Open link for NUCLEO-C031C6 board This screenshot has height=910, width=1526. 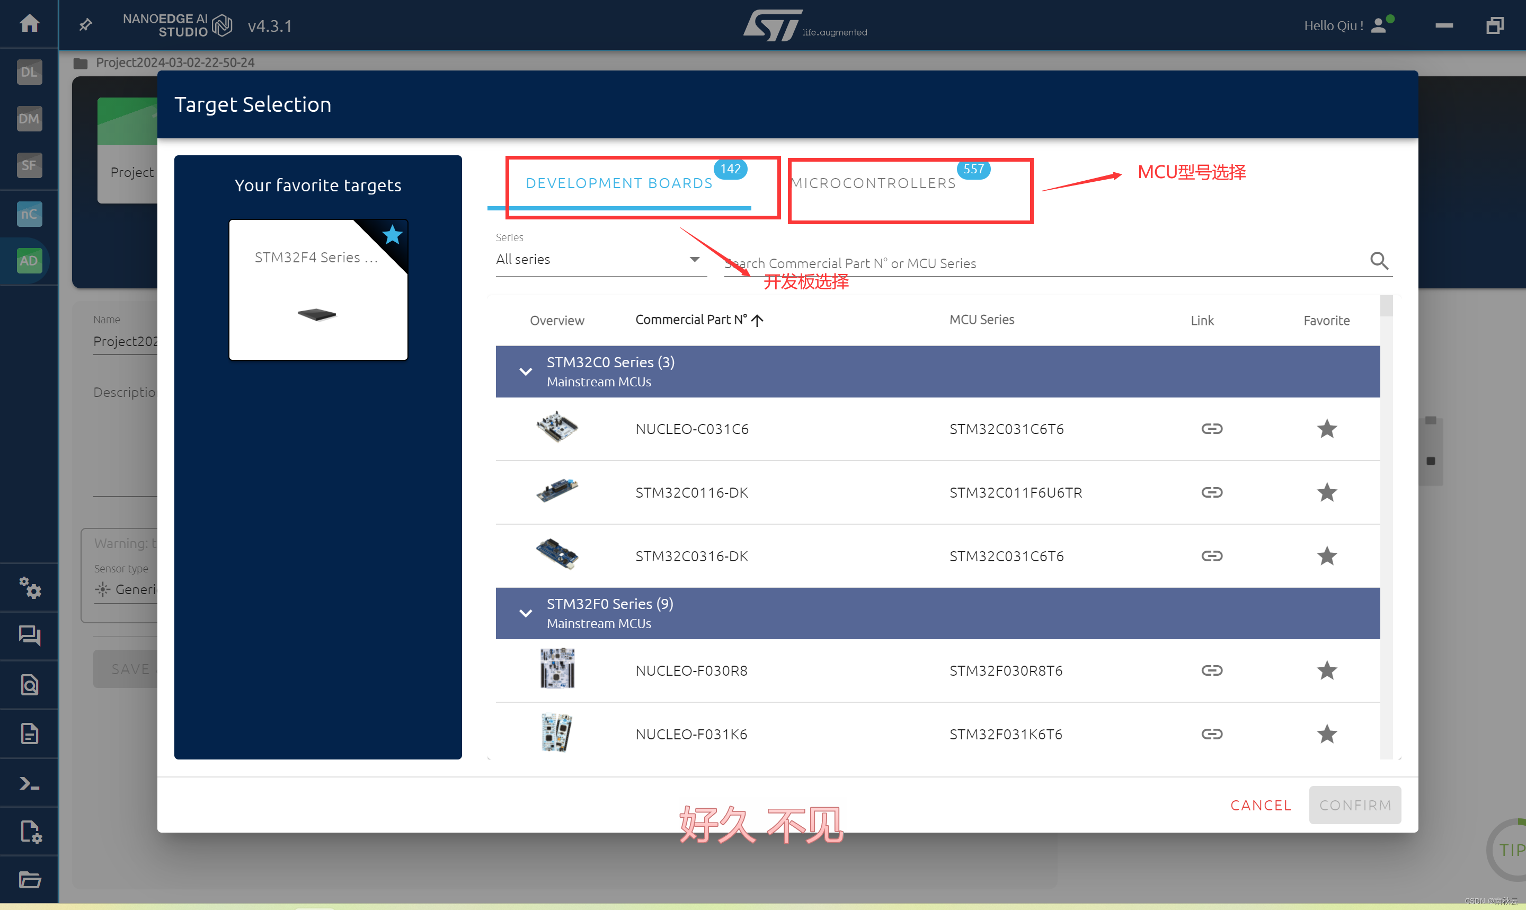click(x=1211, y=429)
